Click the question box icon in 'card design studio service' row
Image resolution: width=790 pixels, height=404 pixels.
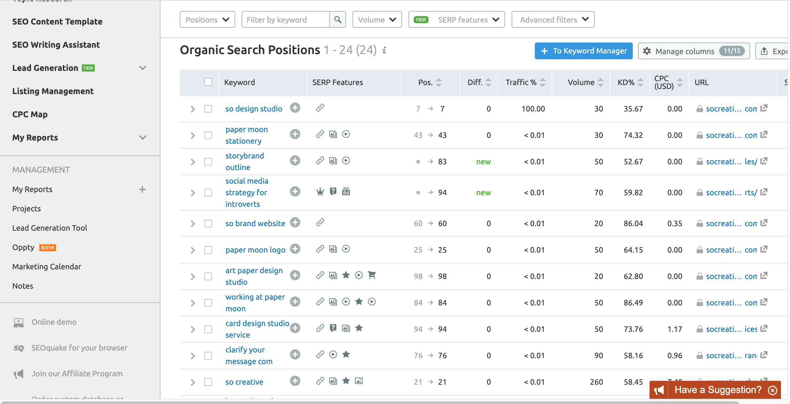pos(333,328)
